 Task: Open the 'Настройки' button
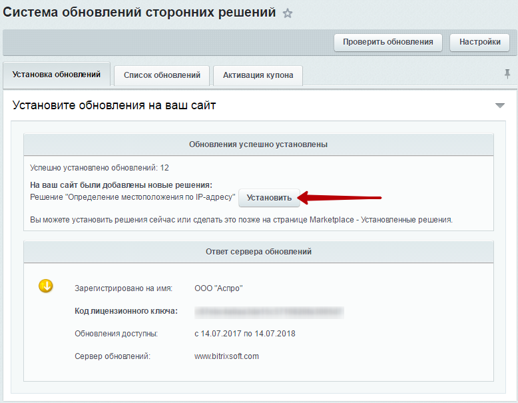(x=479, y=42)
